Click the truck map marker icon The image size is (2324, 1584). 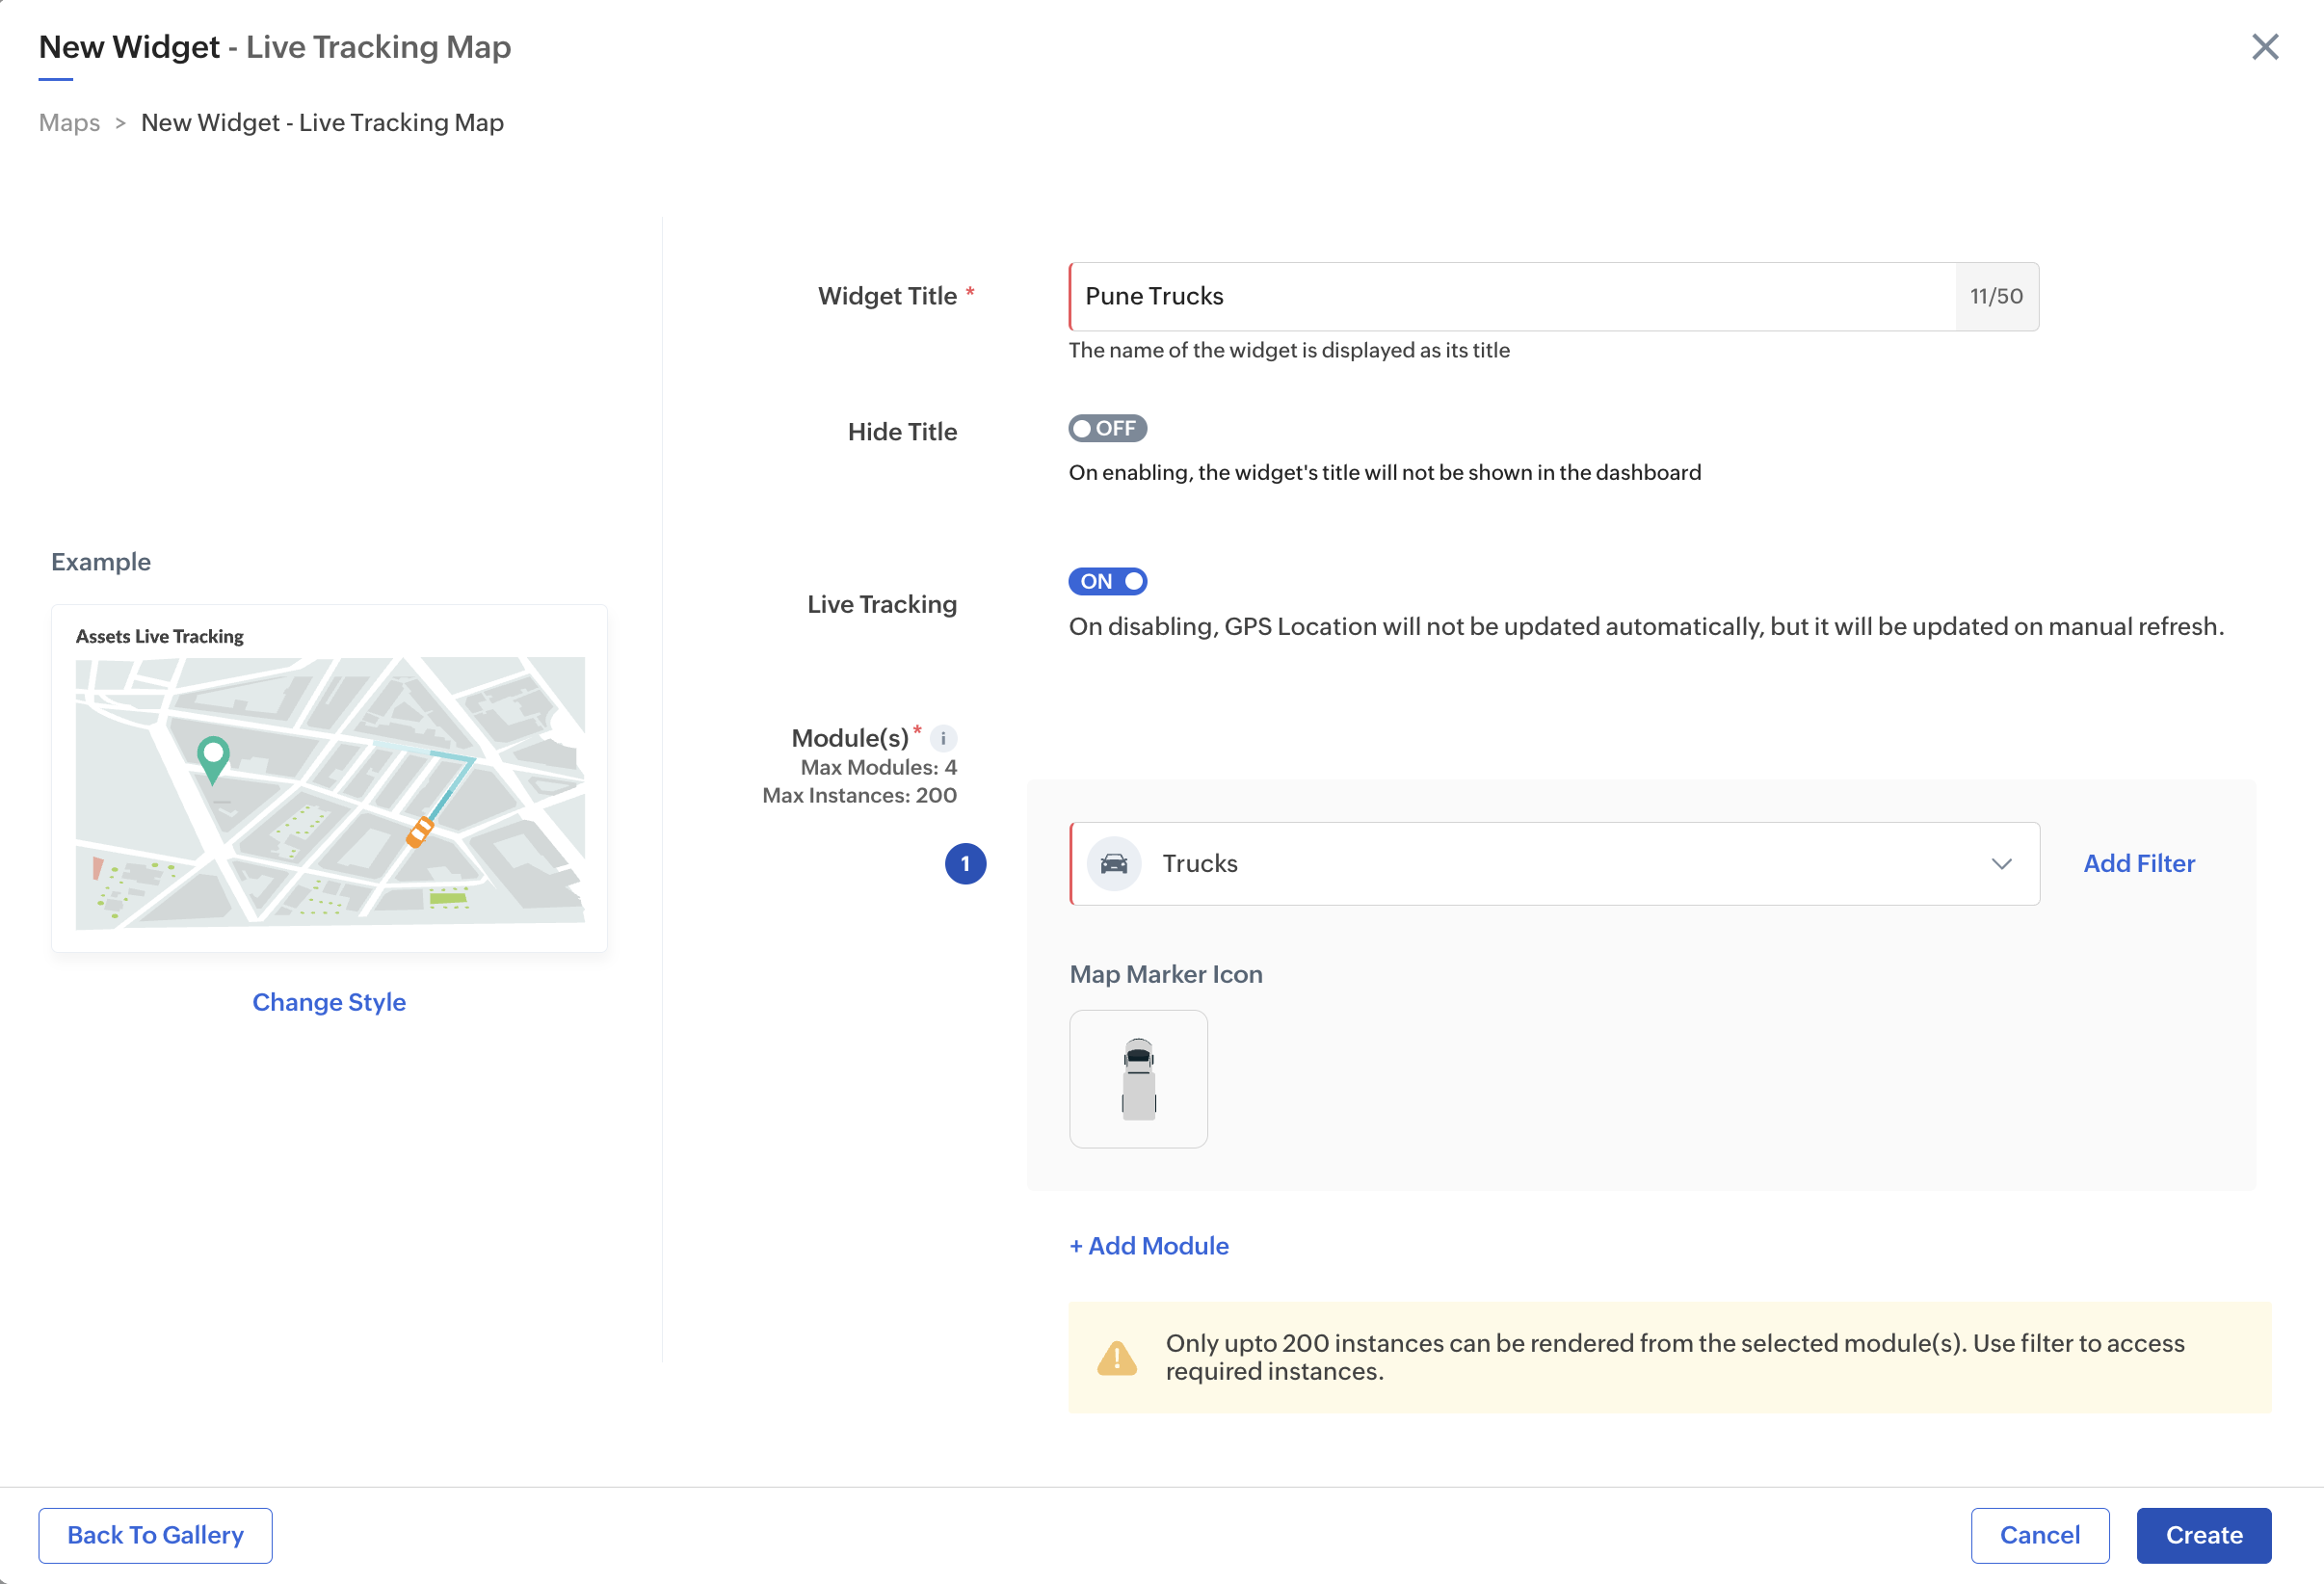point(1138,1078)
